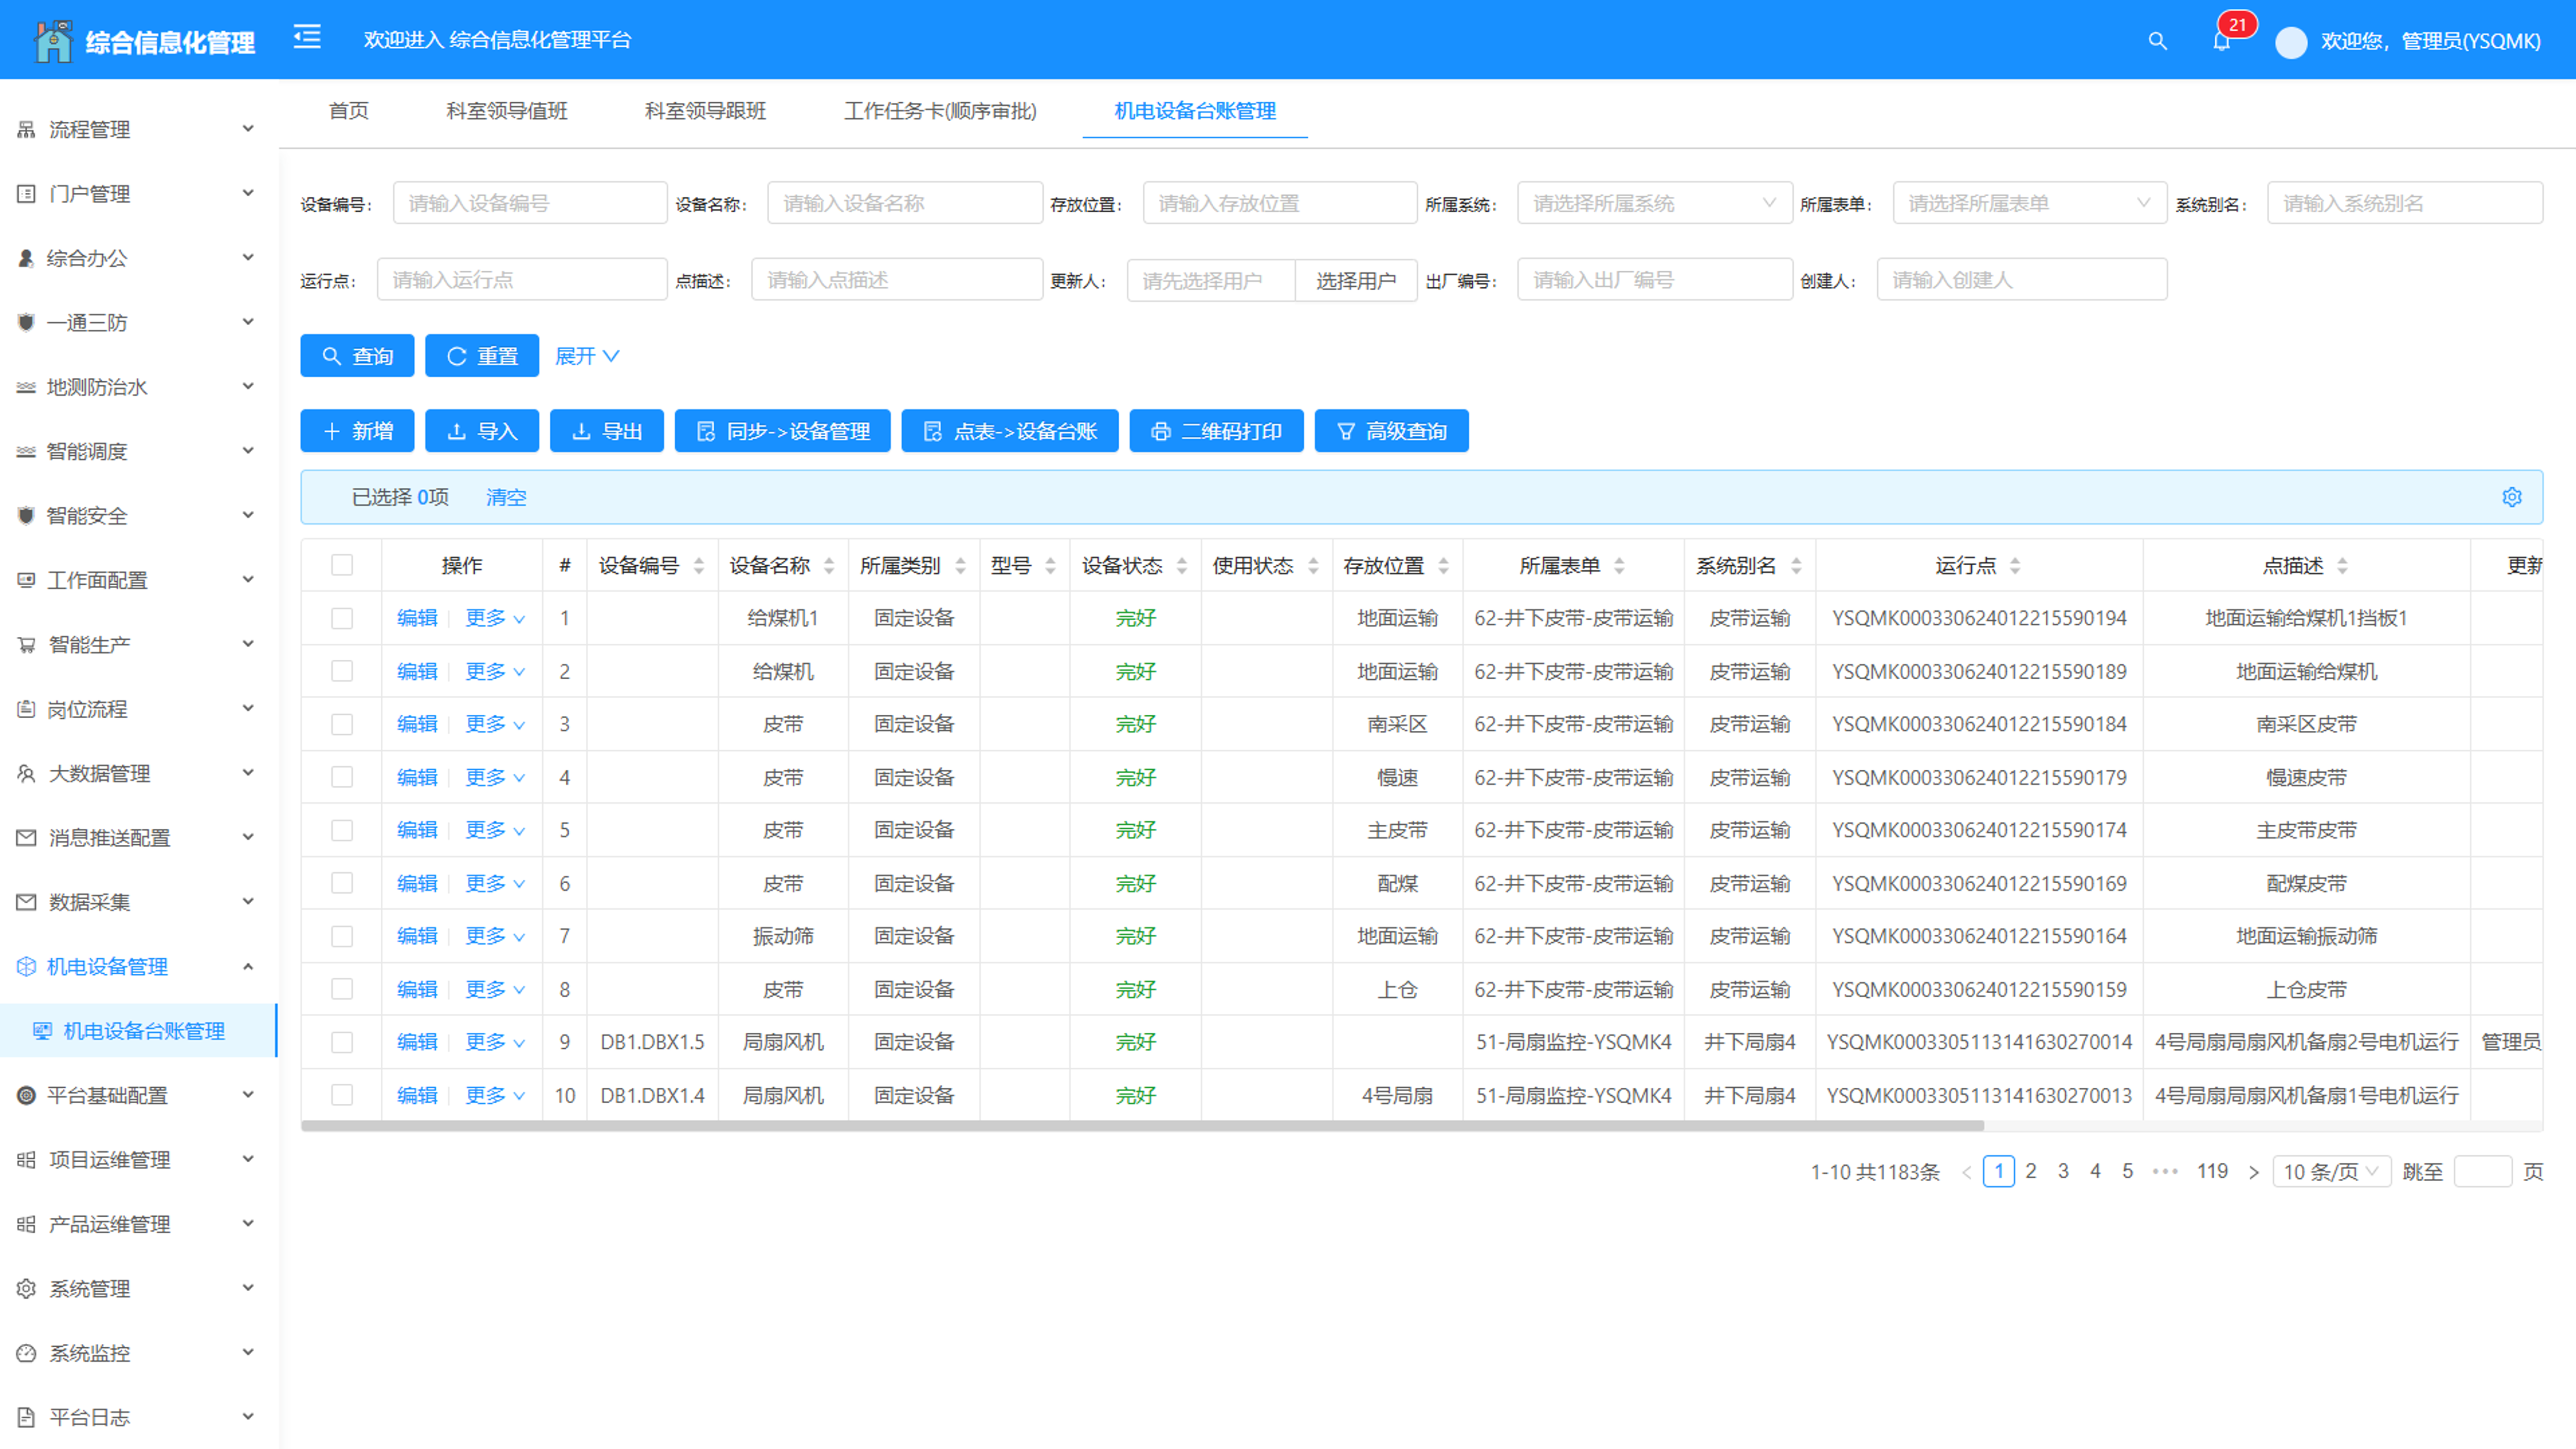Screen dimensions: 2576x1449
Task: Click 清空 to clear selection
Action: 506,497
